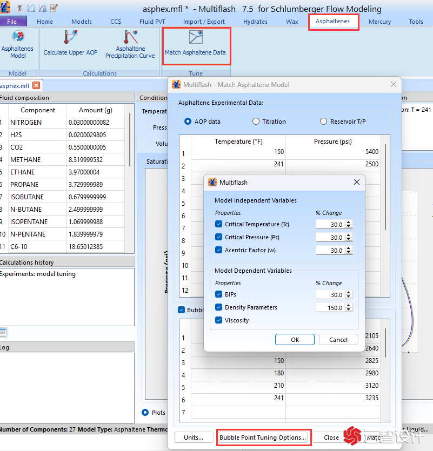Click the AOP data table vertical scrollbar

(385, 187)
